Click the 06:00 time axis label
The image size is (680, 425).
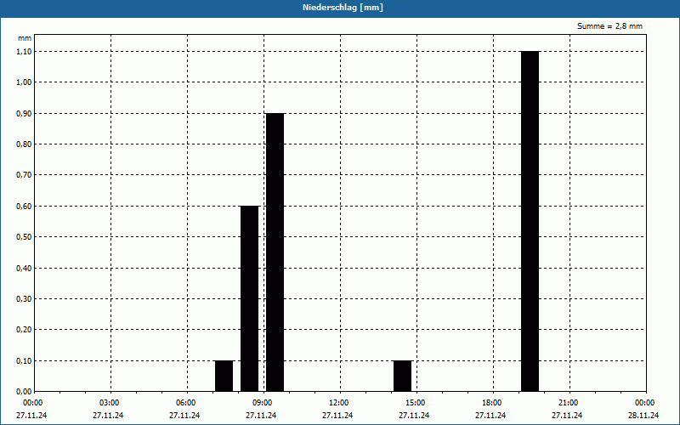(x=185, y=403)
